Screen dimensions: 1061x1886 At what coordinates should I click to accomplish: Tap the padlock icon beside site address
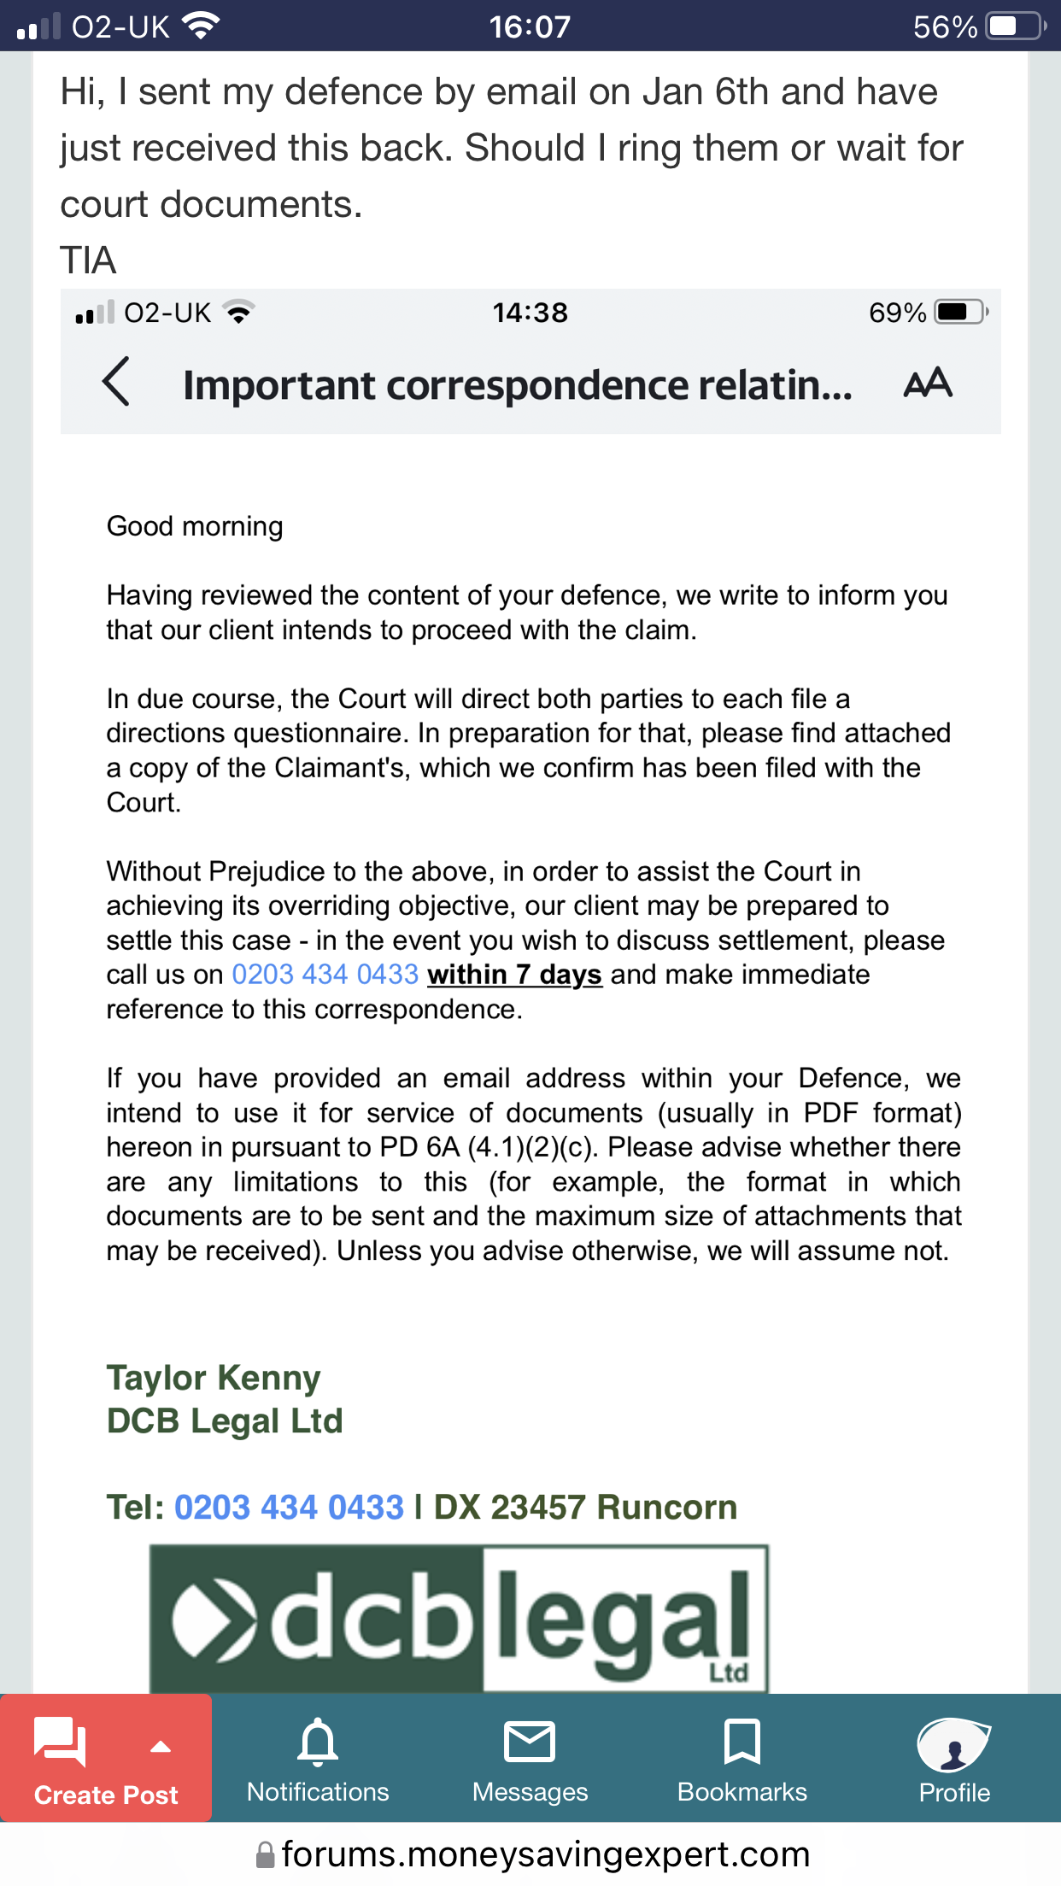[x=266, y=1854]
